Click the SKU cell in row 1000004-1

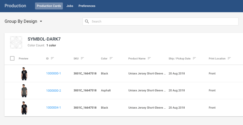point(85,107)
